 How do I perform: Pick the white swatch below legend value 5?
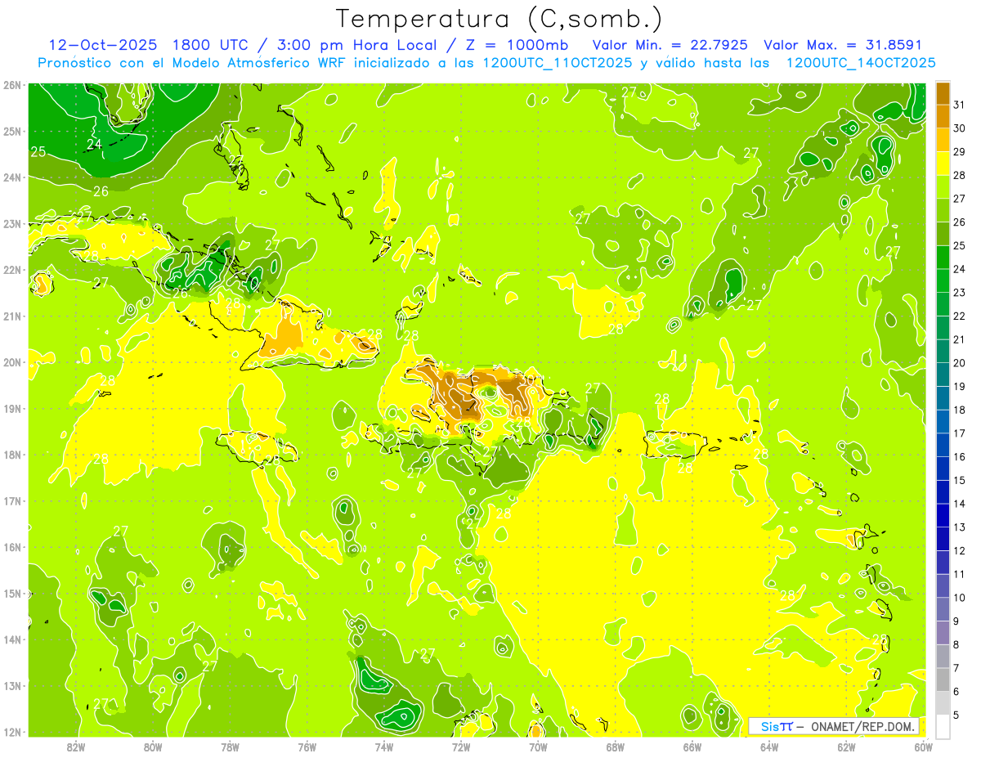pos(943,726)
